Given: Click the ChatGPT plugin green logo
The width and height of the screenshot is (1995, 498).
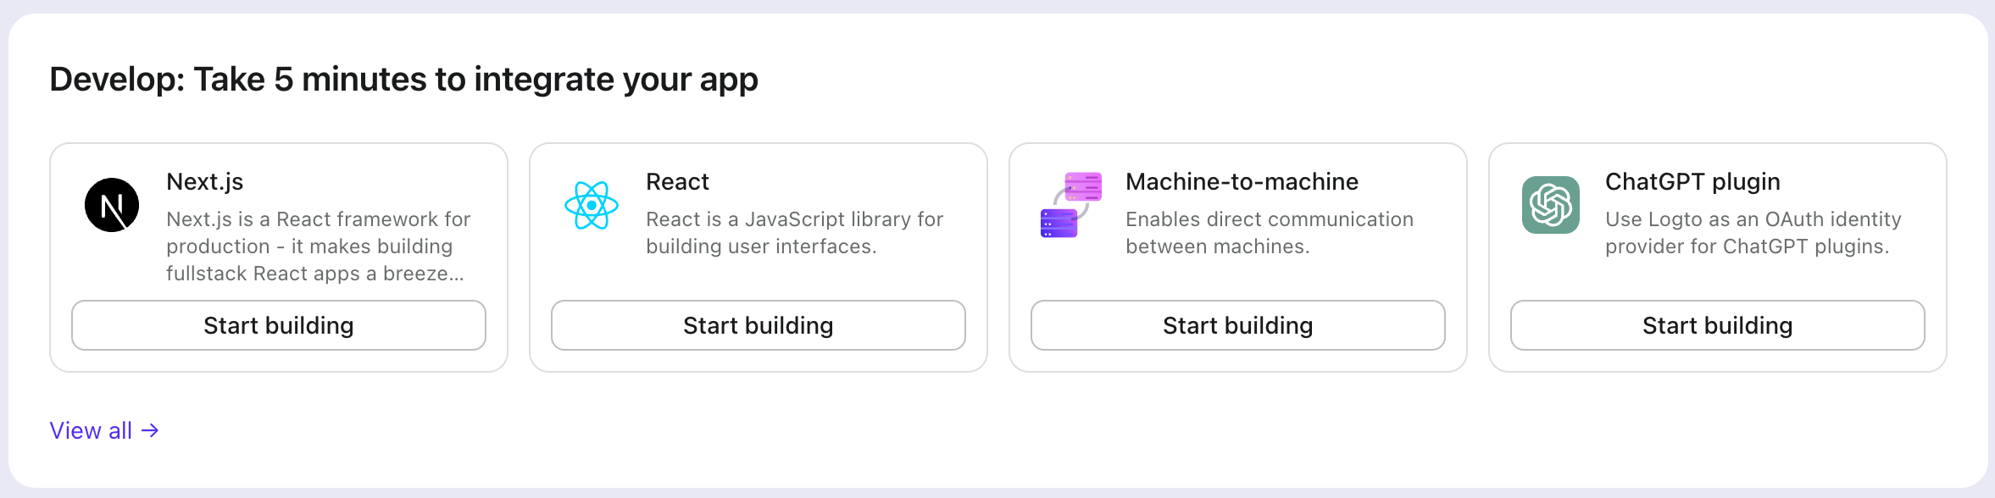Looking at the screenshot, I should [x=1551, y=205].
